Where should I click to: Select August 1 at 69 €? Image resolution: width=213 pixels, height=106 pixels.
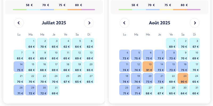tap(171, 43)
